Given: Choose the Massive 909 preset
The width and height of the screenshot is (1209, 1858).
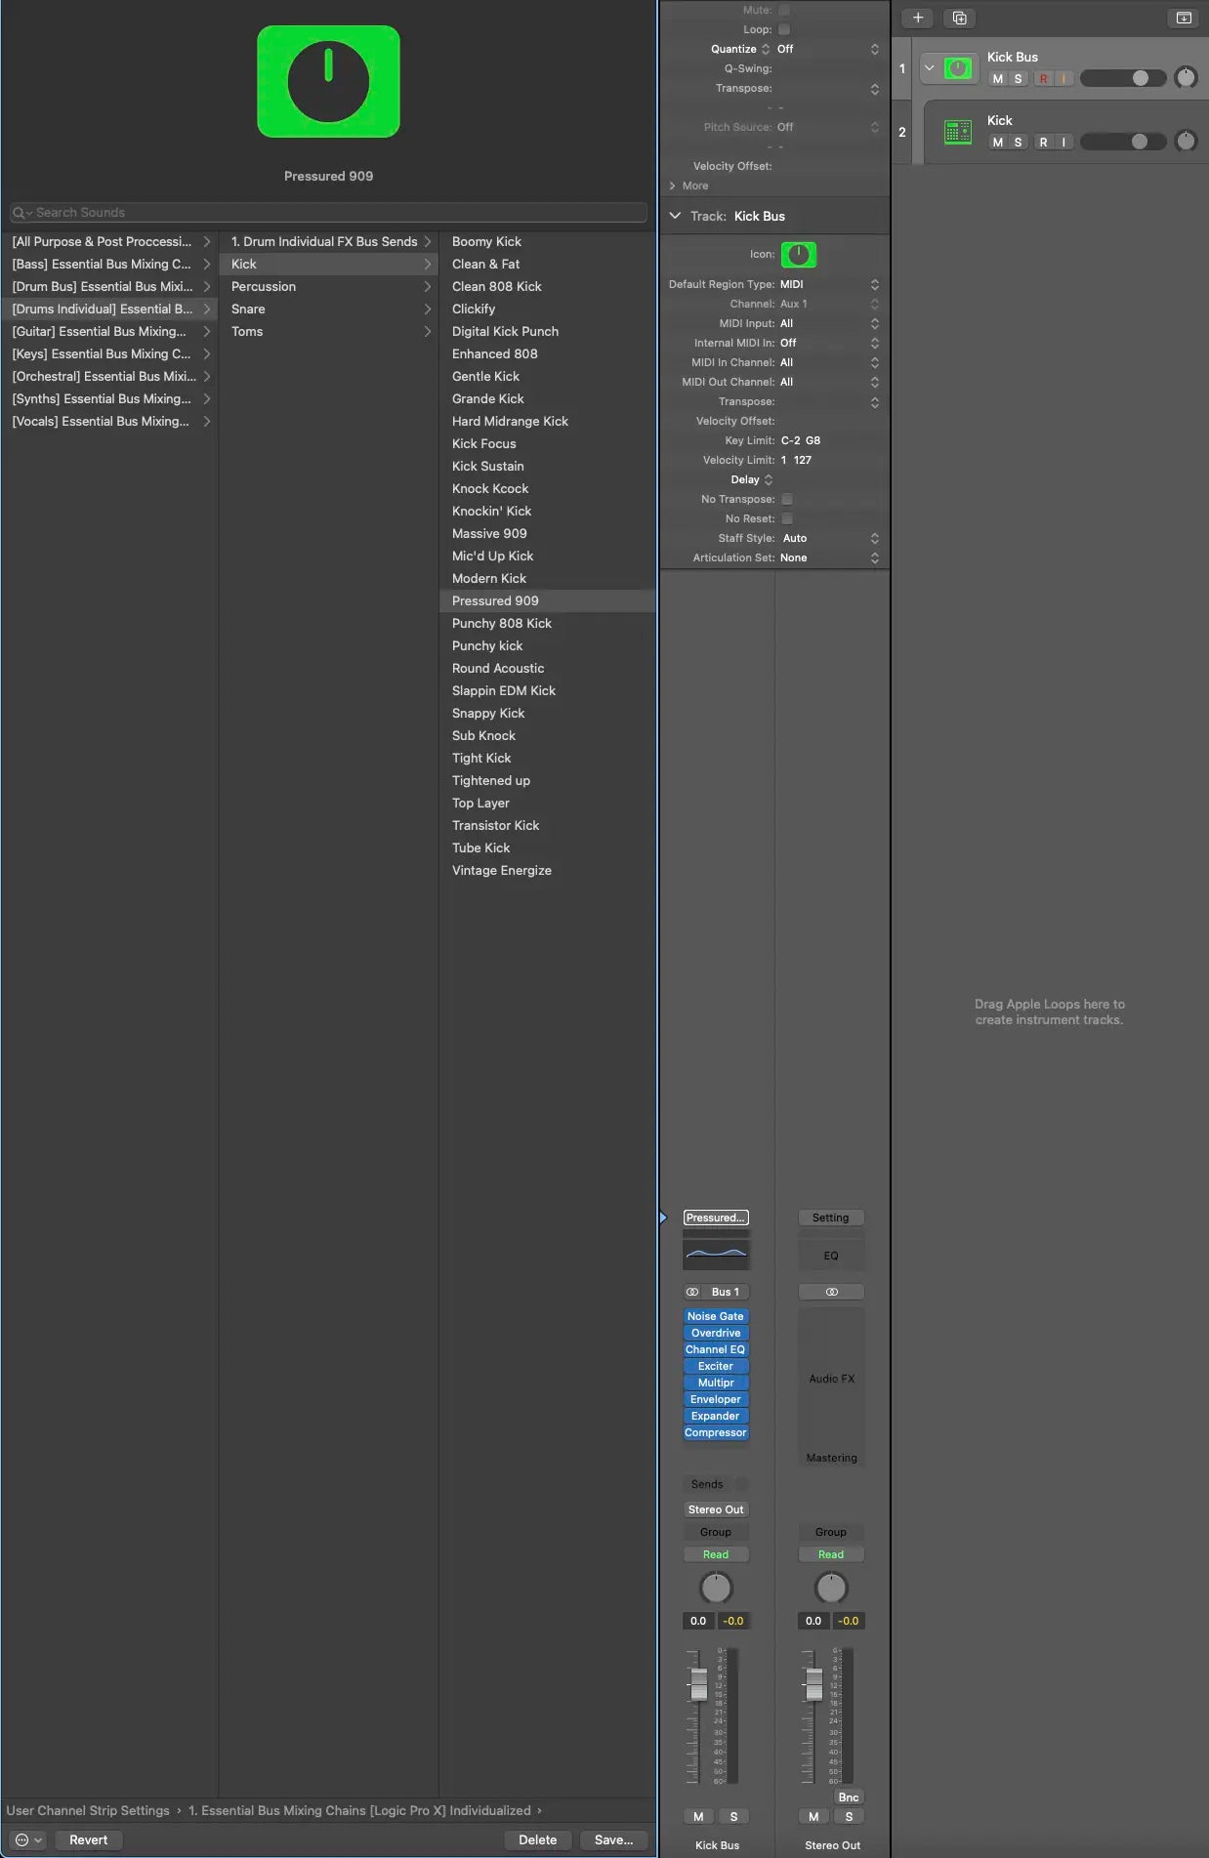Looking at the screenshot, I should click(x=489, y=533).
